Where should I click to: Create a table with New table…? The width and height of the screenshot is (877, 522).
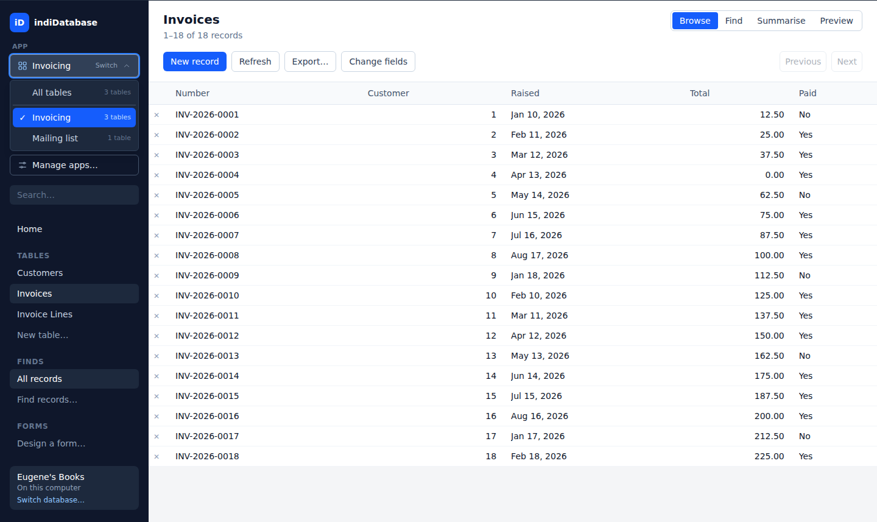pyautogui.click(x=74, y=335)
